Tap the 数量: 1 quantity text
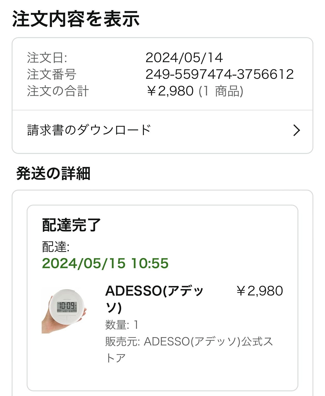This screenshot has height=396, width=325. click(122, 325)
